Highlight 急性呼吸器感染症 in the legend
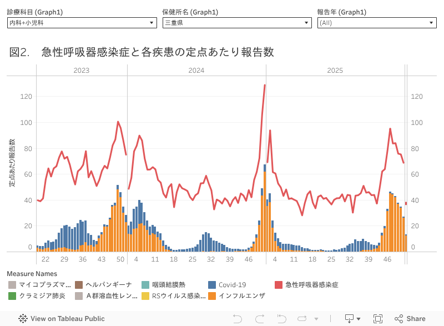Screen dimensions: 444x326 (x=311, y=285)
